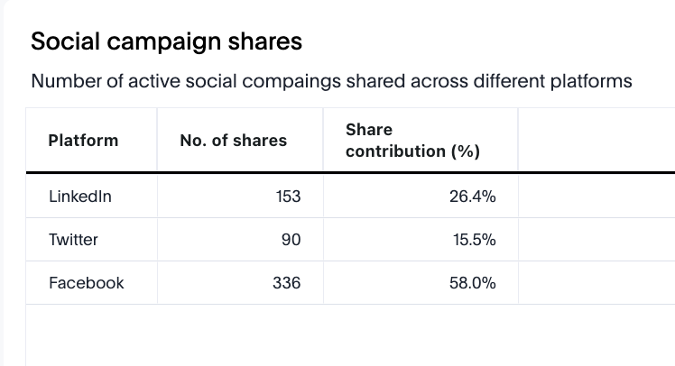Click the empty fourth column header cell
The width and height of the screenshot is (675, 366).
596,140
